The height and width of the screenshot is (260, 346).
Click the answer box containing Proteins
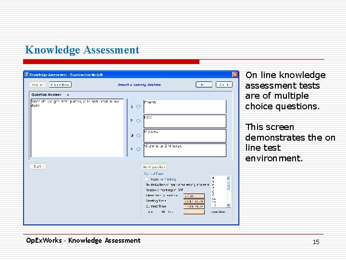click(x=185, y=135)
